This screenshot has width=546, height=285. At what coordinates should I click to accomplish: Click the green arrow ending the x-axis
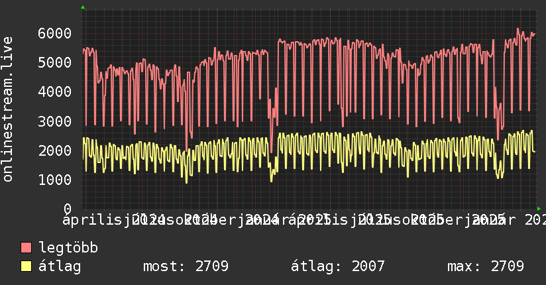point(539,209)
